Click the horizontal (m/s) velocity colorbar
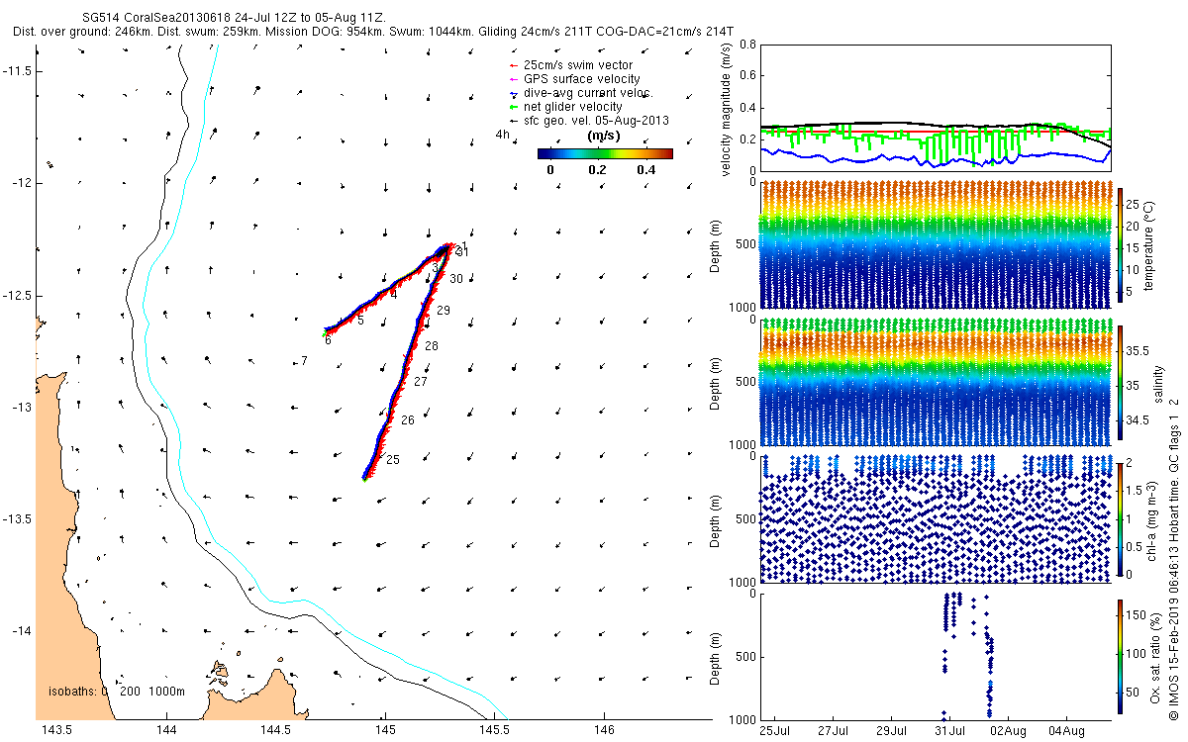 (x=605, y=153)
